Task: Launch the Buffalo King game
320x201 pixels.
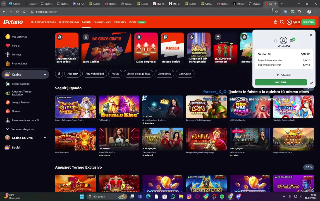Action: pos(119,107)
